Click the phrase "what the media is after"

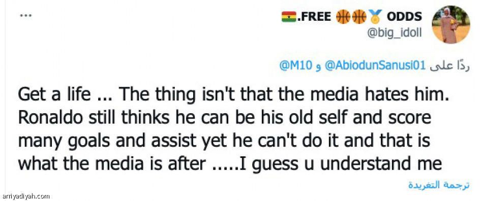[x=111, y=164]
